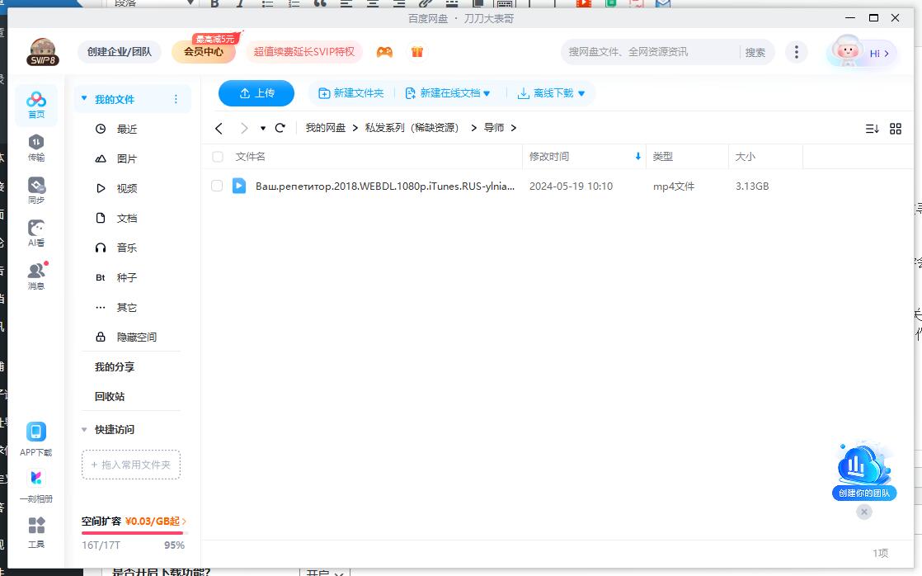Screen dimensions: 922x576
Task: Collapse the 快捷访问 section
Action: pos(84,429)
